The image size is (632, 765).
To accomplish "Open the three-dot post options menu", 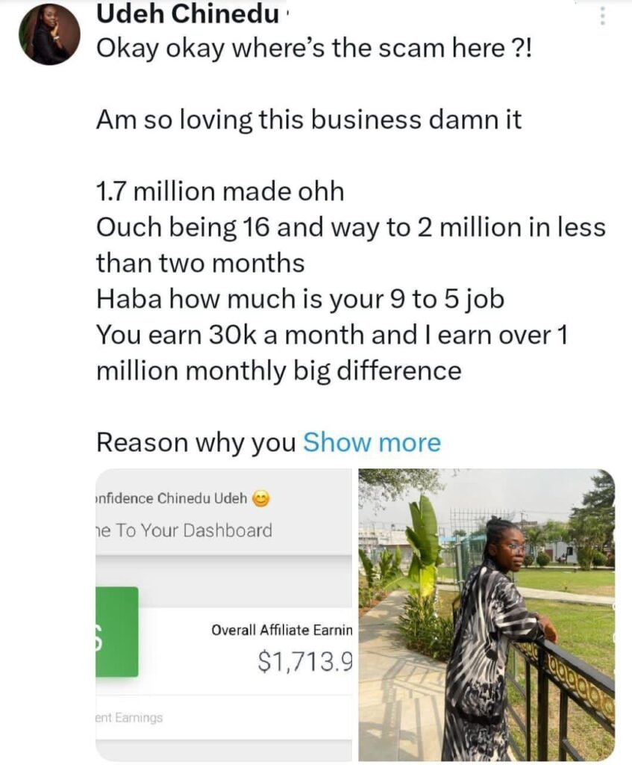I will click(602, 15).
